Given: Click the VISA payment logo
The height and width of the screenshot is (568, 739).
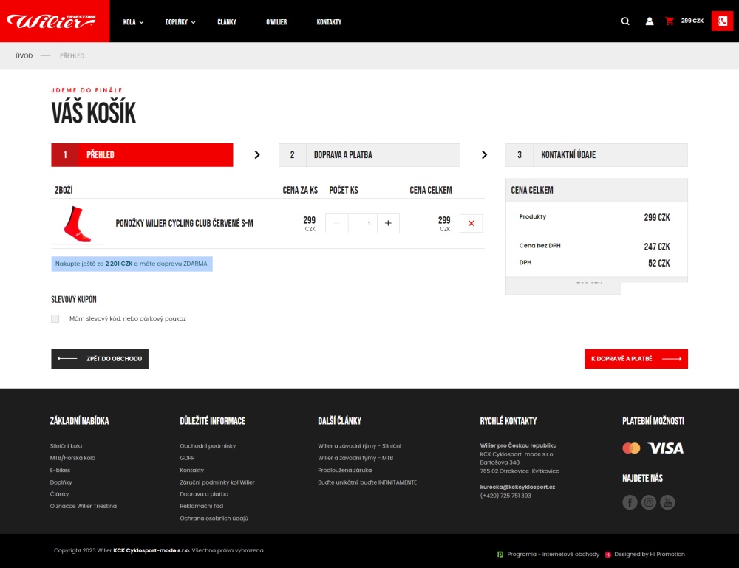Looking at the screenshot, I should [x=666, y=448].
